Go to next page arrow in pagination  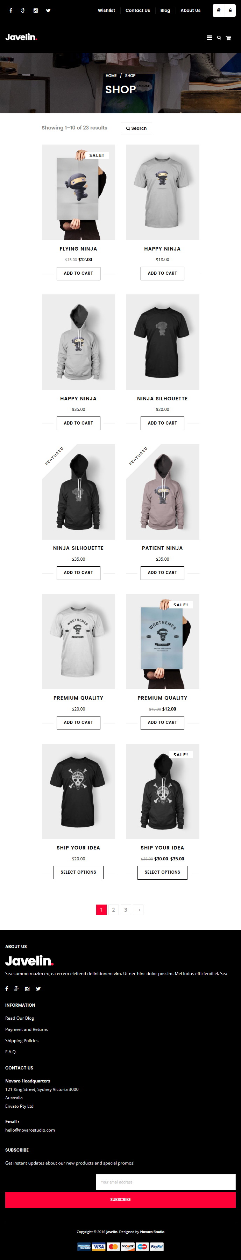138,909
